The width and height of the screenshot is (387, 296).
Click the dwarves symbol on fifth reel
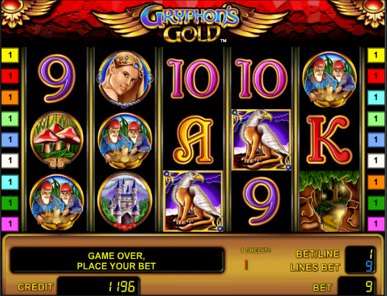coord(329,80)
